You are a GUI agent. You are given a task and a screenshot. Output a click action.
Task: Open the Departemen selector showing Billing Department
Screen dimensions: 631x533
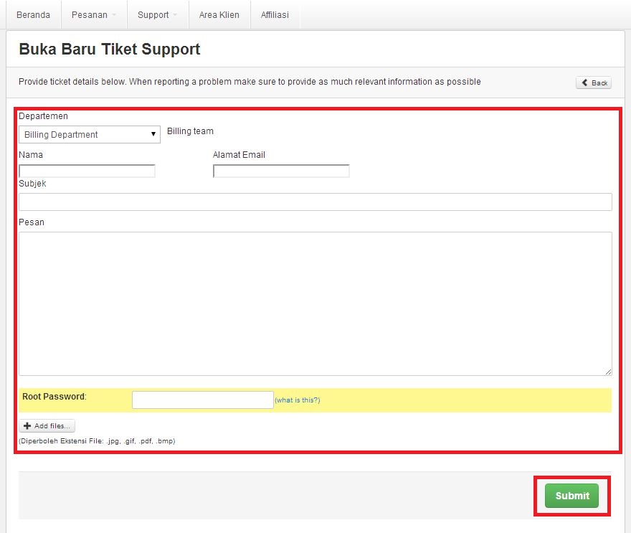point(88,134)
